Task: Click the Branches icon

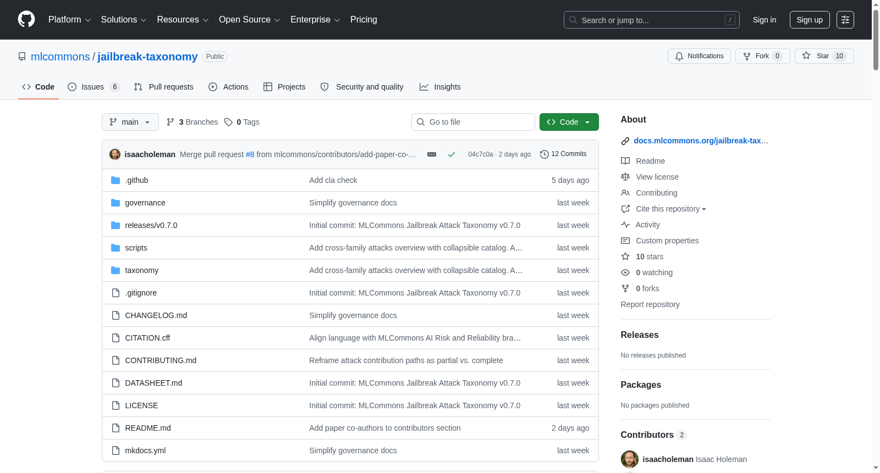Action: [x=170, y=122]
